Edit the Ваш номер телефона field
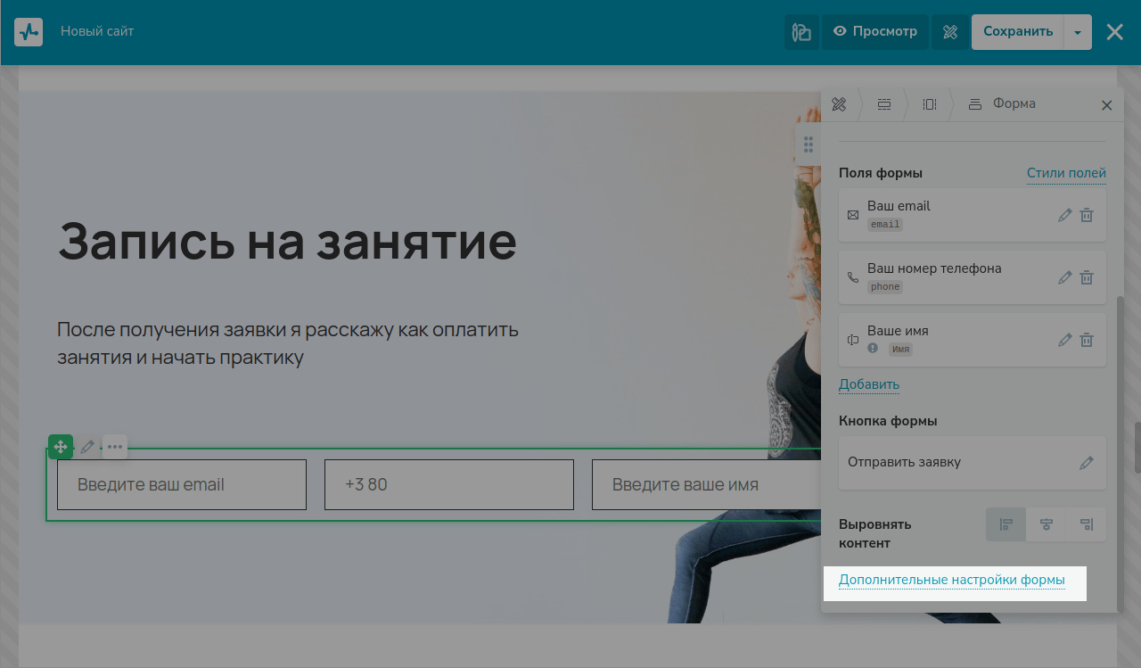This screenshot has width=1141, height=668. [x=1064, y=277]
